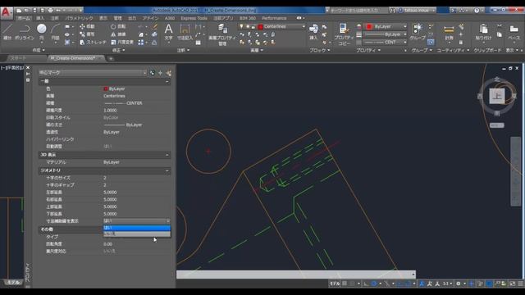Image resolution: width=525 pixels, height=295 pixels.
Task: Select the Arc (円弧) tool
Action: pos(56,32)
